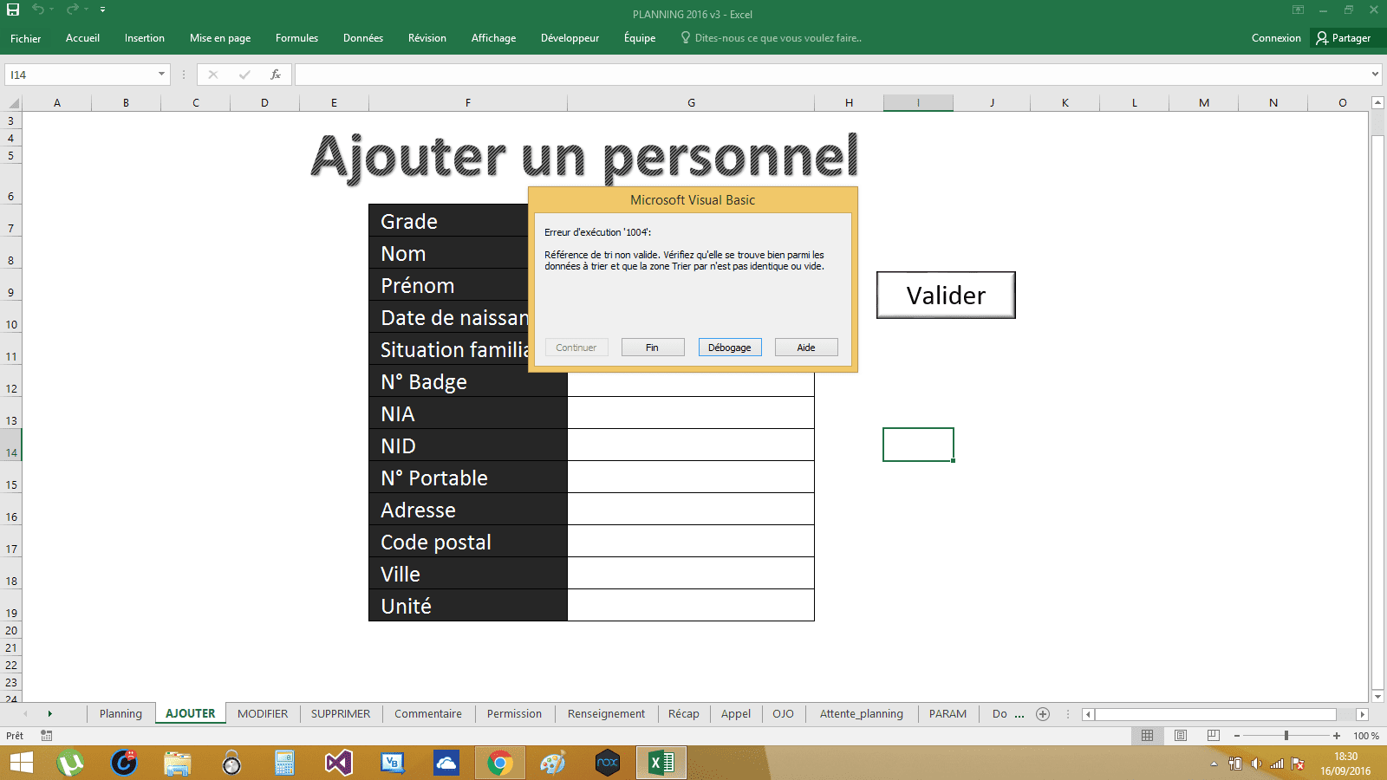1387x780 pixels.
Task: Select the Normal view icon in status bar
Action: click(x=1147, y=736)
